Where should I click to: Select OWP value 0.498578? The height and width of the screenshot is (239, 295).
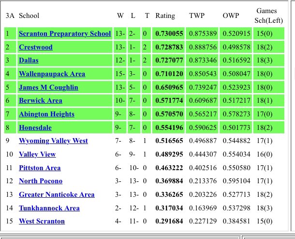(x=236, y=47)
